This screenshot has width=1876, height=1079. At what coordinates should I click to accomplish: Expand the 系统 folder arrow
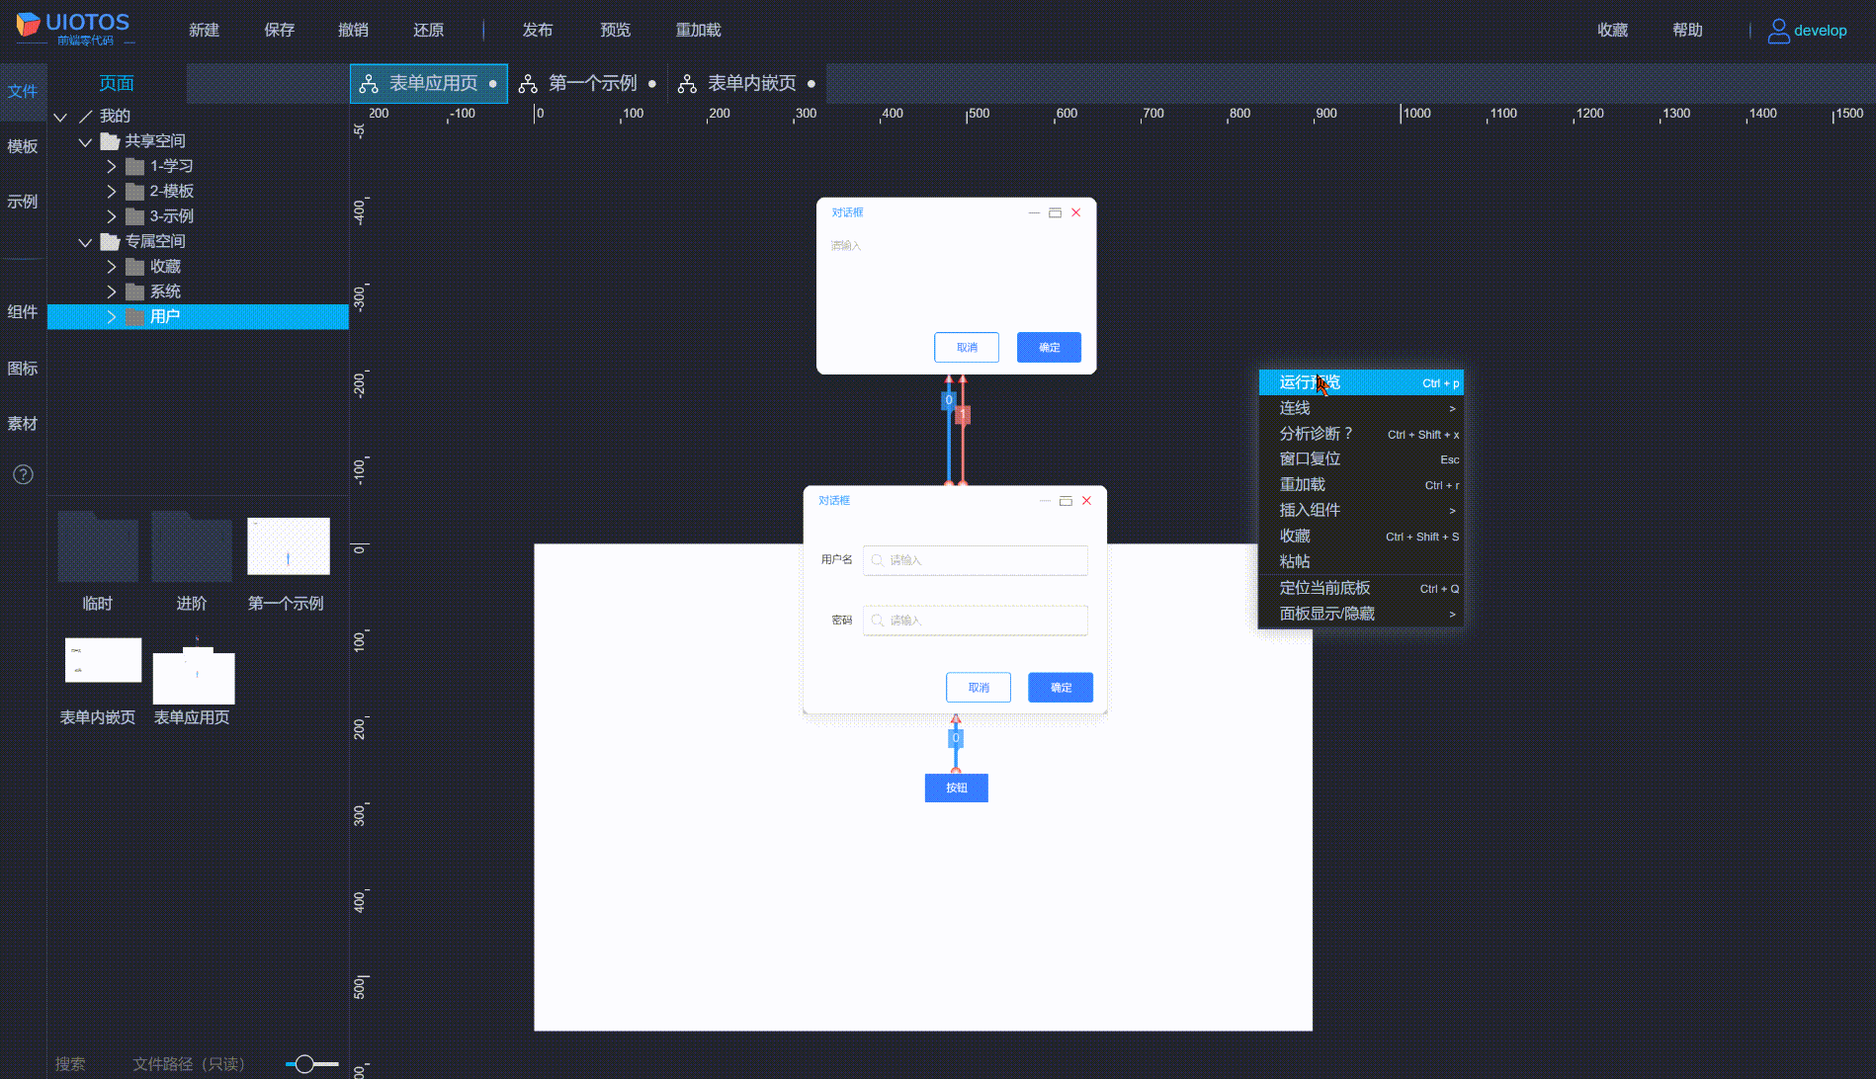(x=112, y=291)
